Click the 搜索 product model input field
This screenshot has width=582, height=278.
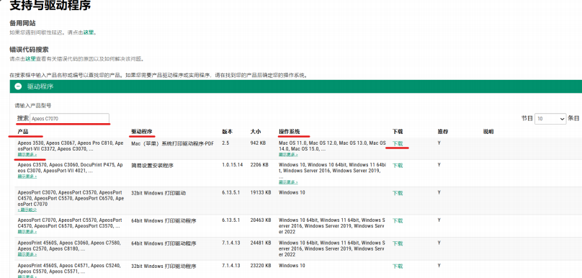(x=69, y=119)
